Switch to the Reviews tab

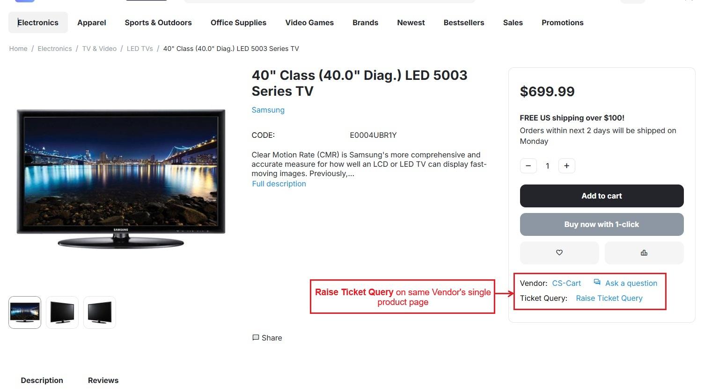pyautogui.click(x=103, y=380)
